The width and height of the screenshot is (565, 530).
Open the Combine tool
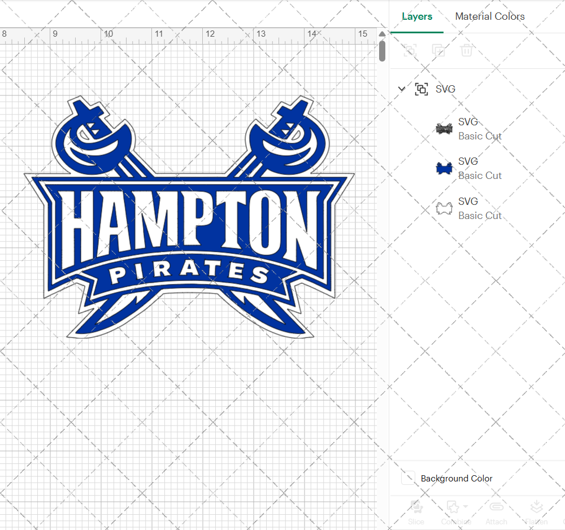pyautogui.click(x=456, y=513)
